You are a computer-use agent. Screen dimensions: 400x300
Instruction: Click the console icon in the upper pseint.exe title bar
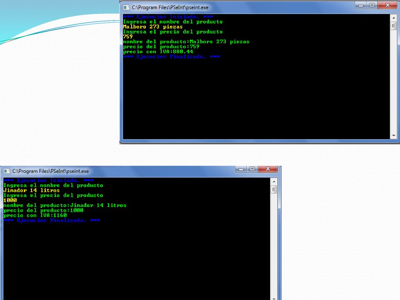pos(126,7)
